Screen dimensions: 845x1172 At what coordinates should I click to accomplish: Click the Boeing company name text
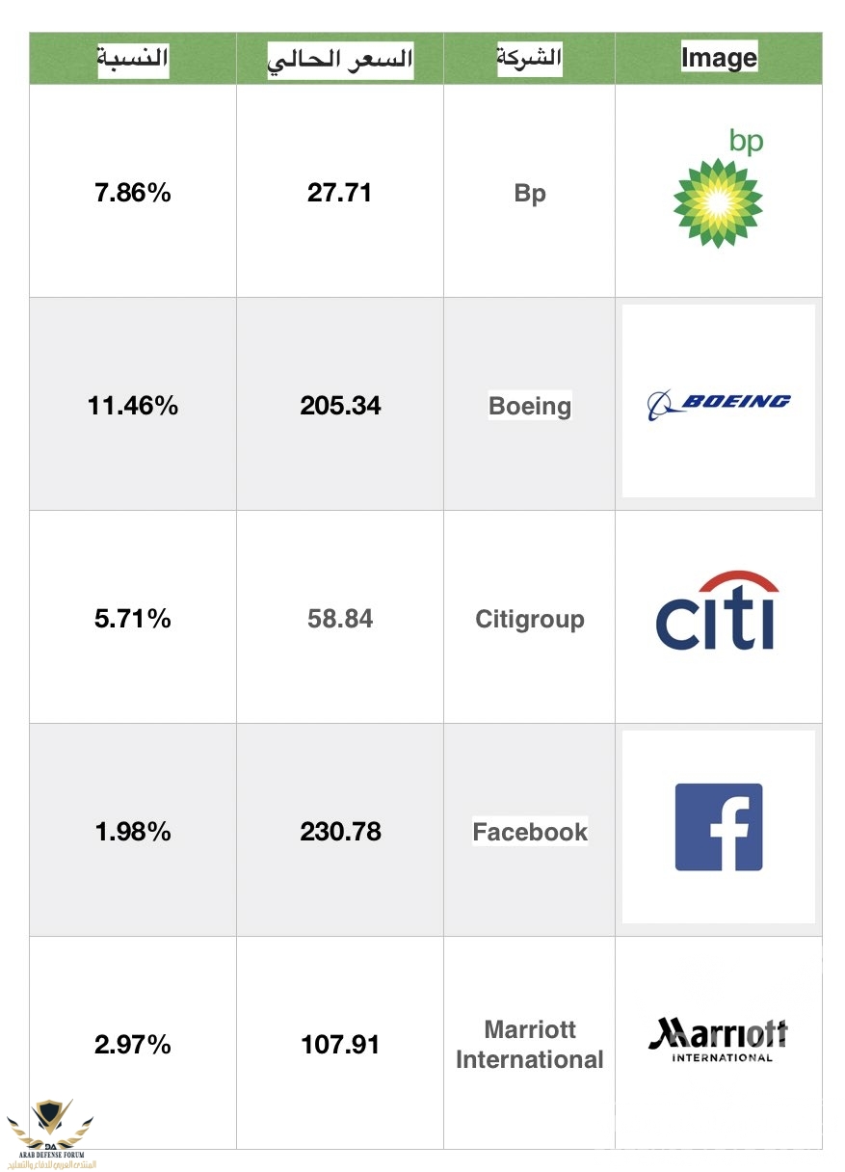[530, 406]
